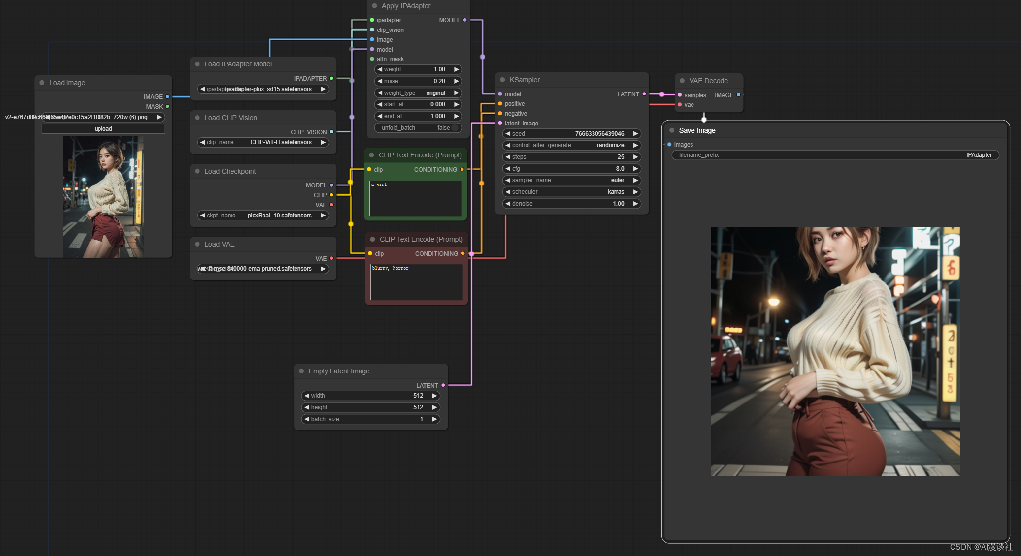1021x556 pixels.
Task: Click the collapse dot on Empty Latent Image
Action: 301,371
